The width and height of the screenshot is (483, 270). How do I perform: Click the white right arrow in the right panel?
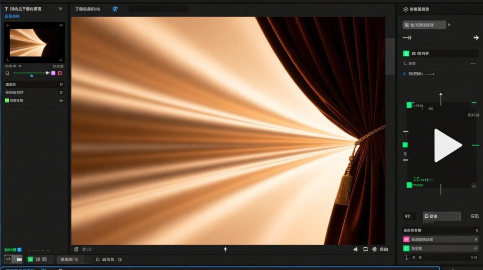tap(476, 38)
